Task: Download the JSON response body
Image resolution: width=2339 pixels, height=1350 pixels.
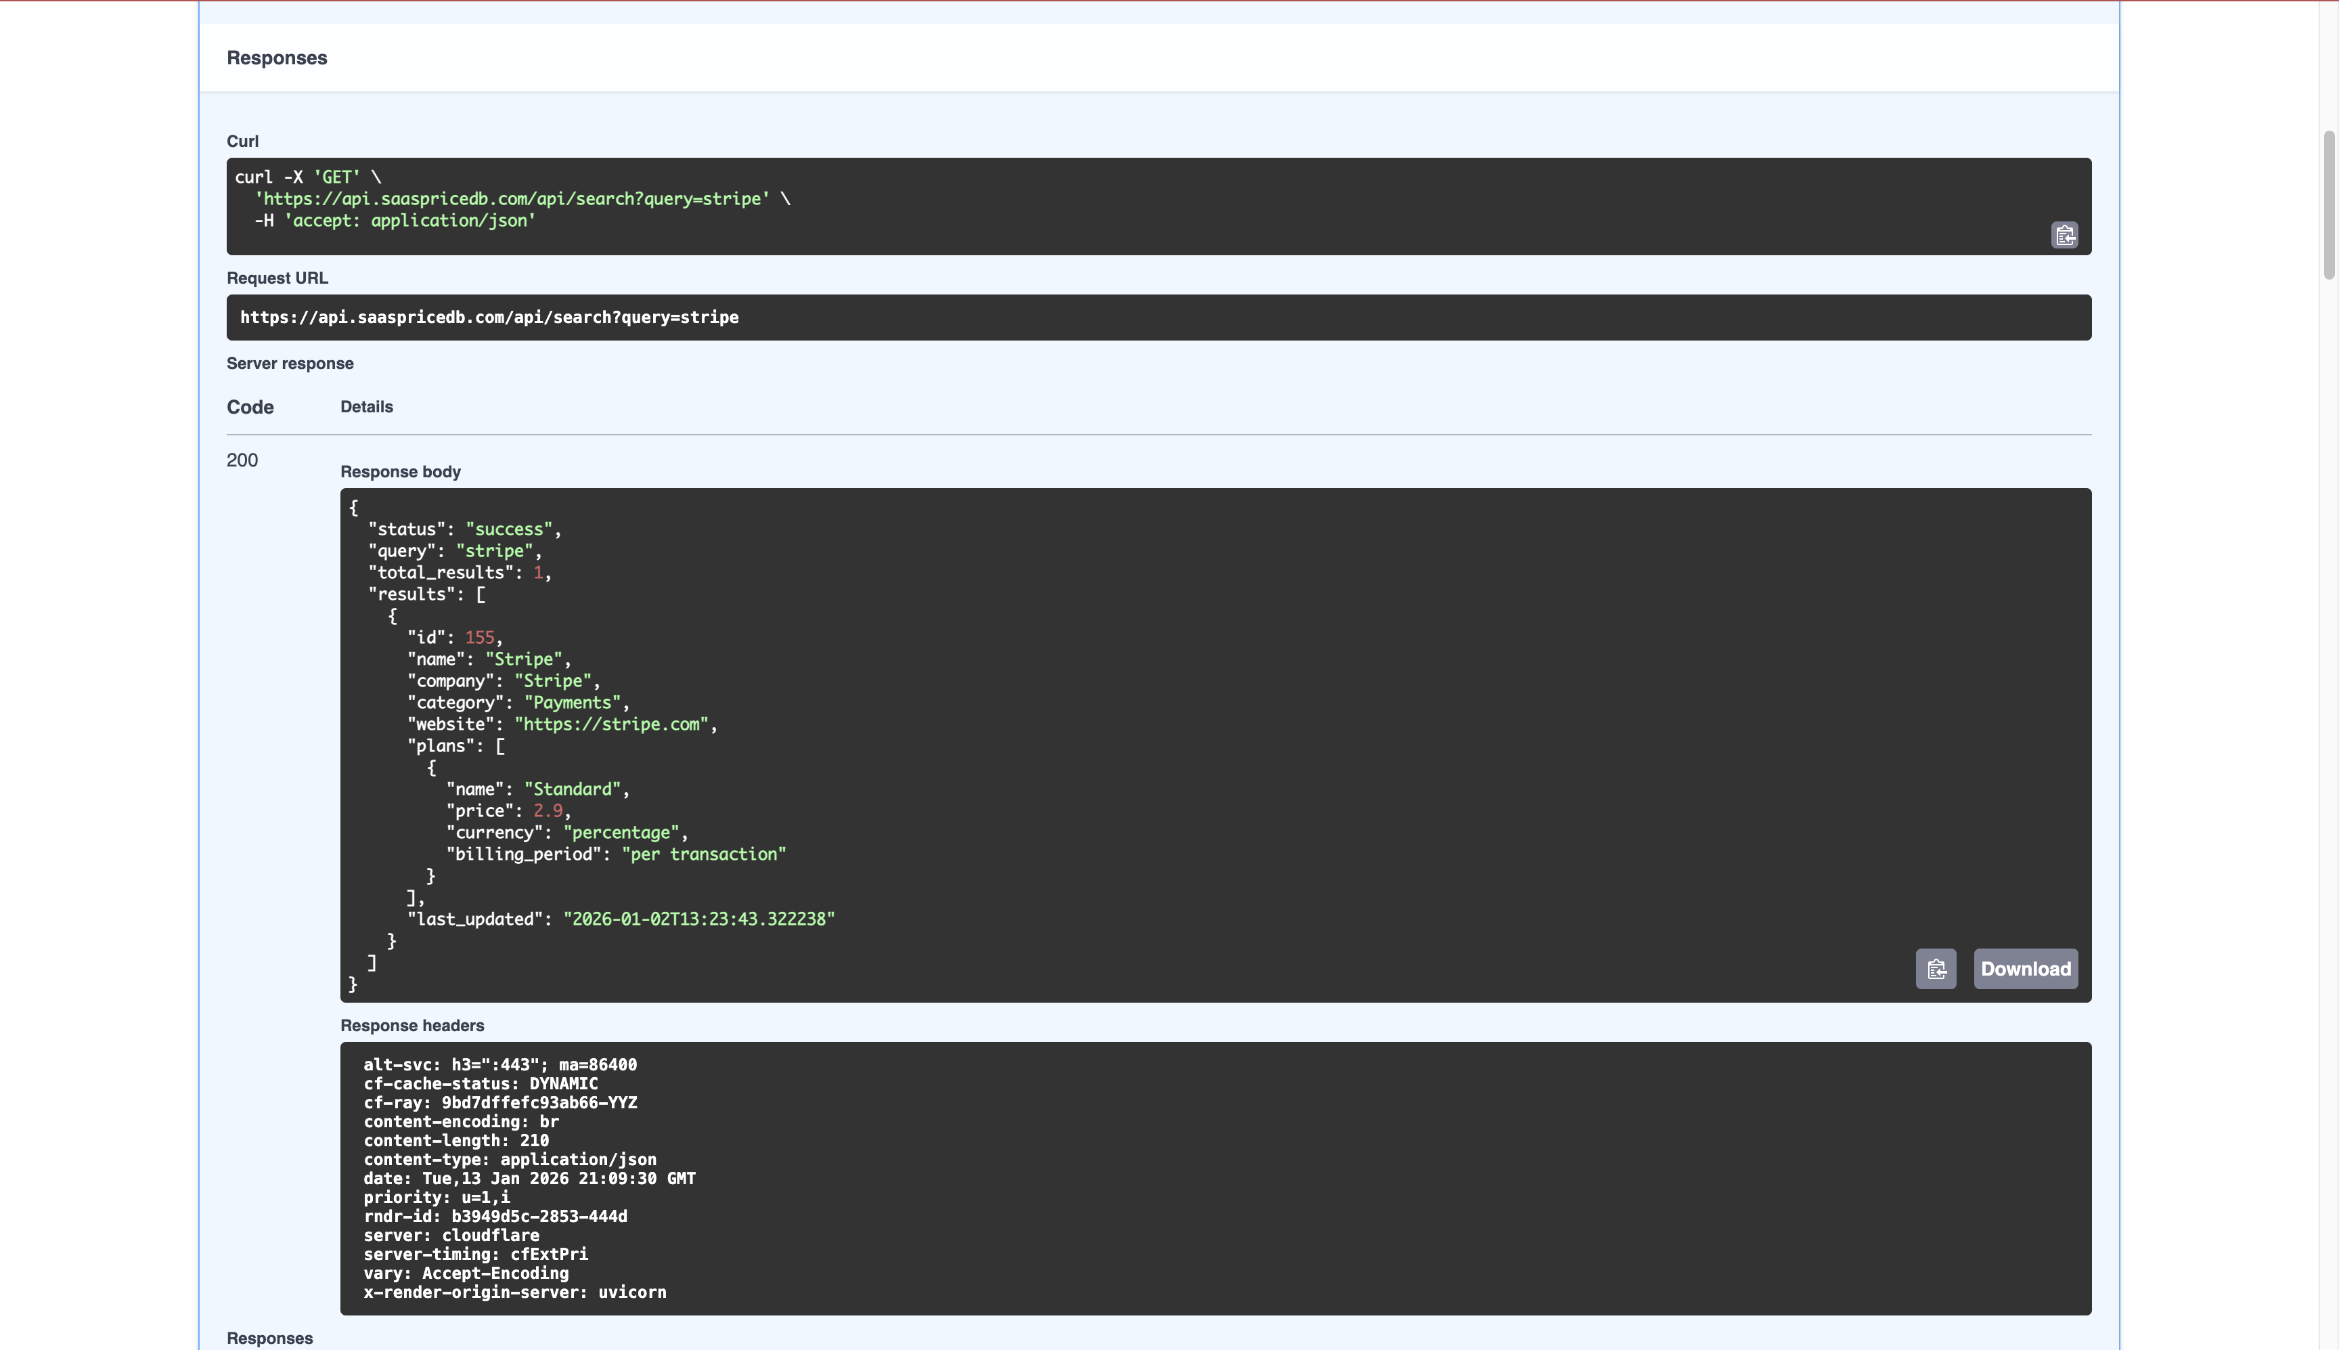Action: (2025, 968)
